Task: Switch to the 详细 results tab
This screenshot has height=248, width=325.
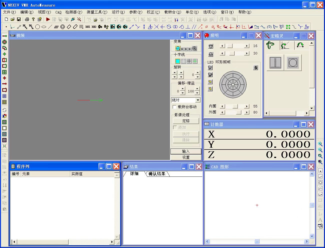Action: (134, 174)
